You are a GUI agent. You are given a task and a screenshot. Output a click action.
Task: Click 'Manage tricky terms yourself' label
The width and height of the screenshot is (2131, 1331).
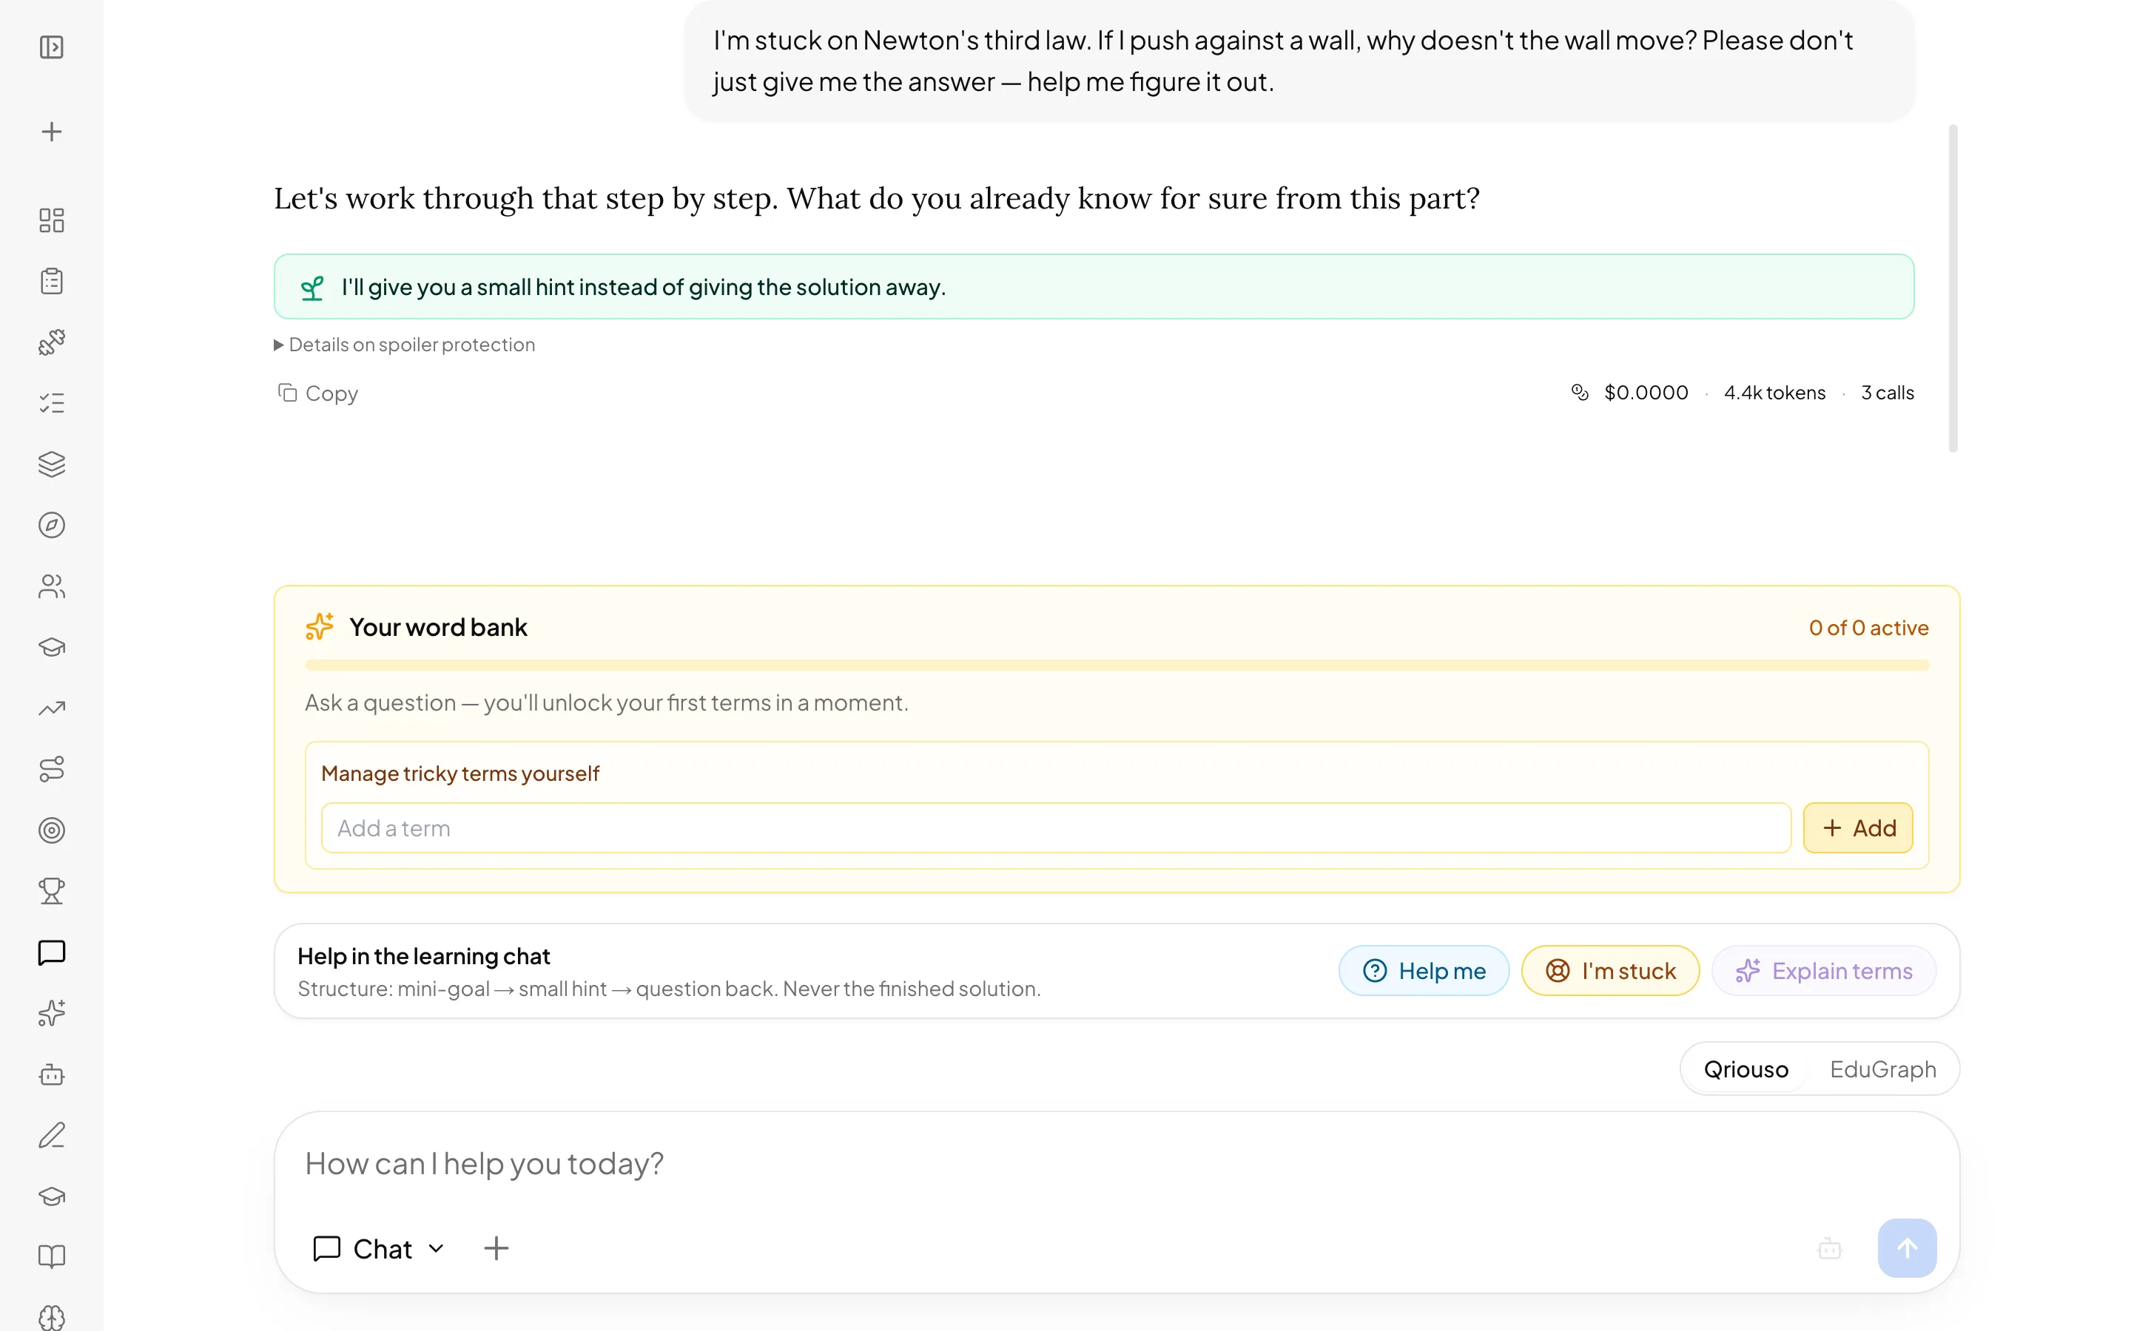tap(459, 773)
